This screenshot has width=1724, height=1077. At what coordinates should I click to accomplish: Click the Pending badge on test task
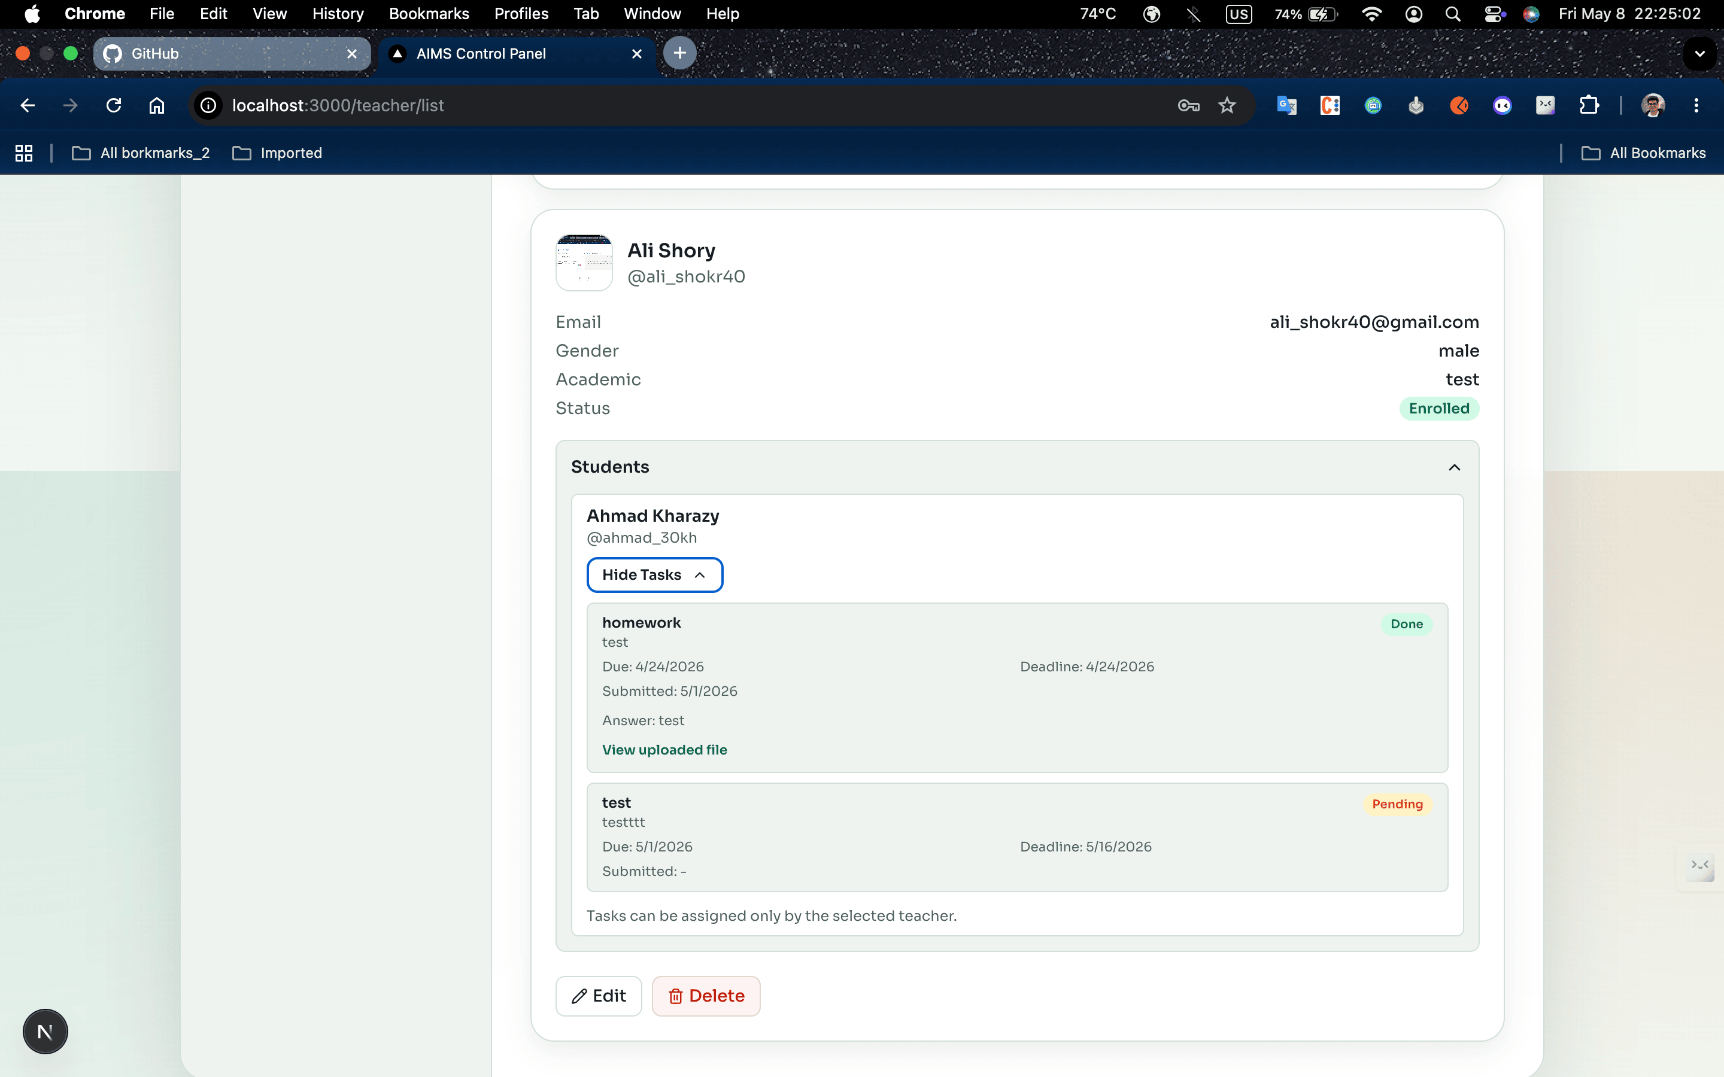1397,804
